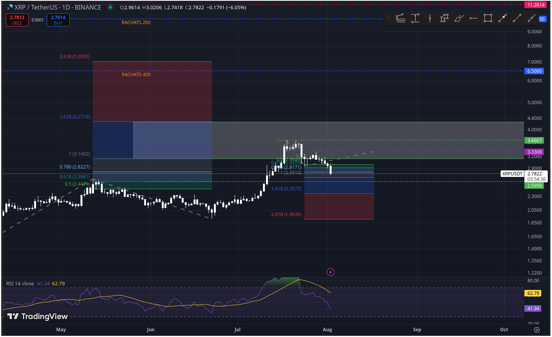This screenshot has width=552, height=337.
Task: Open the XRP / TetherUS symbol title
Action: pyautogui.click(x=58, y=7)
